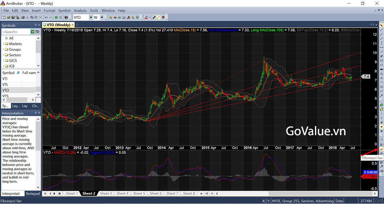Click the Save diskette icon
Image resolution: width=384 pixels, height=204 pixels.
point(13,17)
